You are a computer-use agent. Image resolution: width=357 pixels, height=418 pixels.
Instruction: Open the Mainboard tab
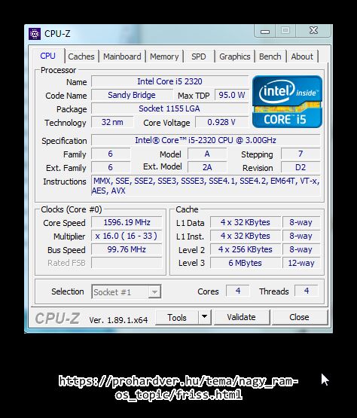[x=122, y=56]
